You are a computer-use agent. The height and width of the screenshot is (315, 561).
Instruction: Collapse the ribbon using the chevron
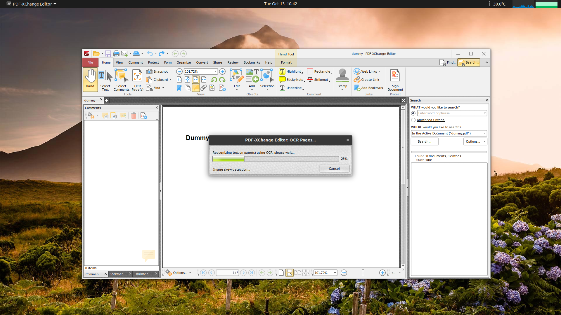[x=487, y=62]
